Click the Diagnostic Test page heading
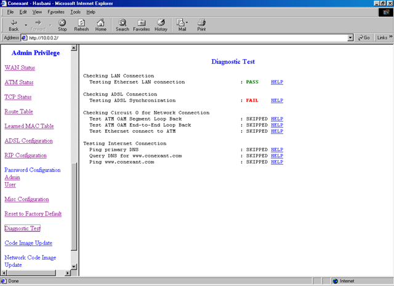The height and width of the screenshot is (286, 394). [233, 62]
